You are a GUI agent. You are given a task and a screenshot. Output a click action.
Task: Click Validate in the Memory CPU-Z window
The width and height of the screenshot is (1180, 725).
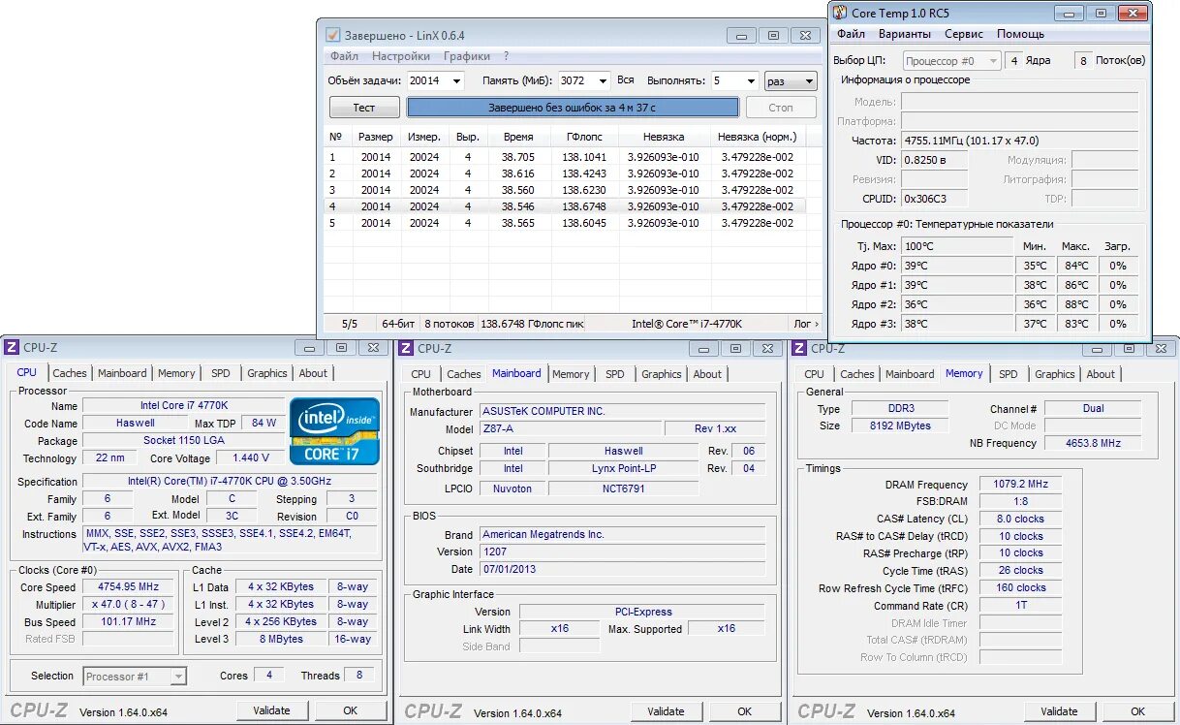point(1061,712)
